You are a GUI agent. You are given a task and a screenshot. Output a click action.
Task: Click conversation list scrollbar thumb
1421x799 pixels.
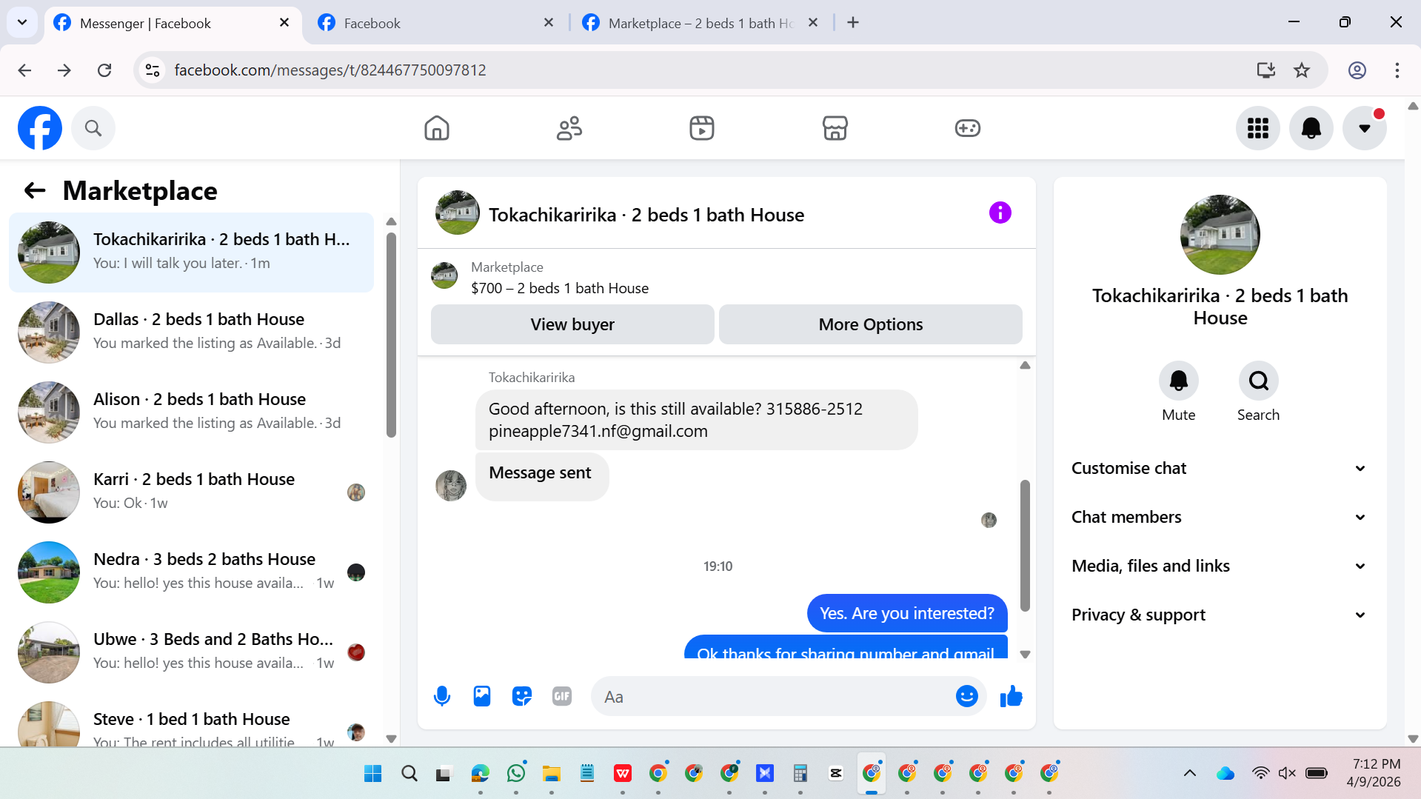pos(391,335)
